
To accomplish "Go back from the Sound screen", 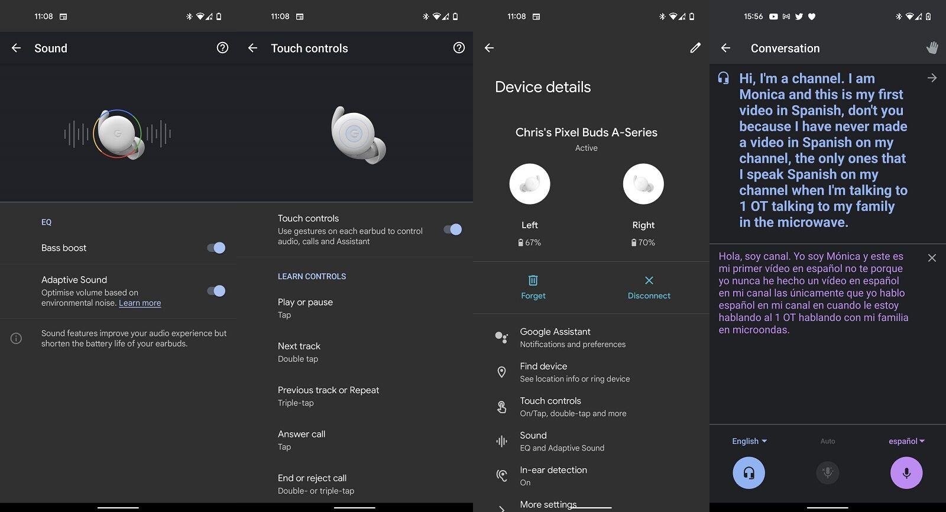I will click(16, 48).
